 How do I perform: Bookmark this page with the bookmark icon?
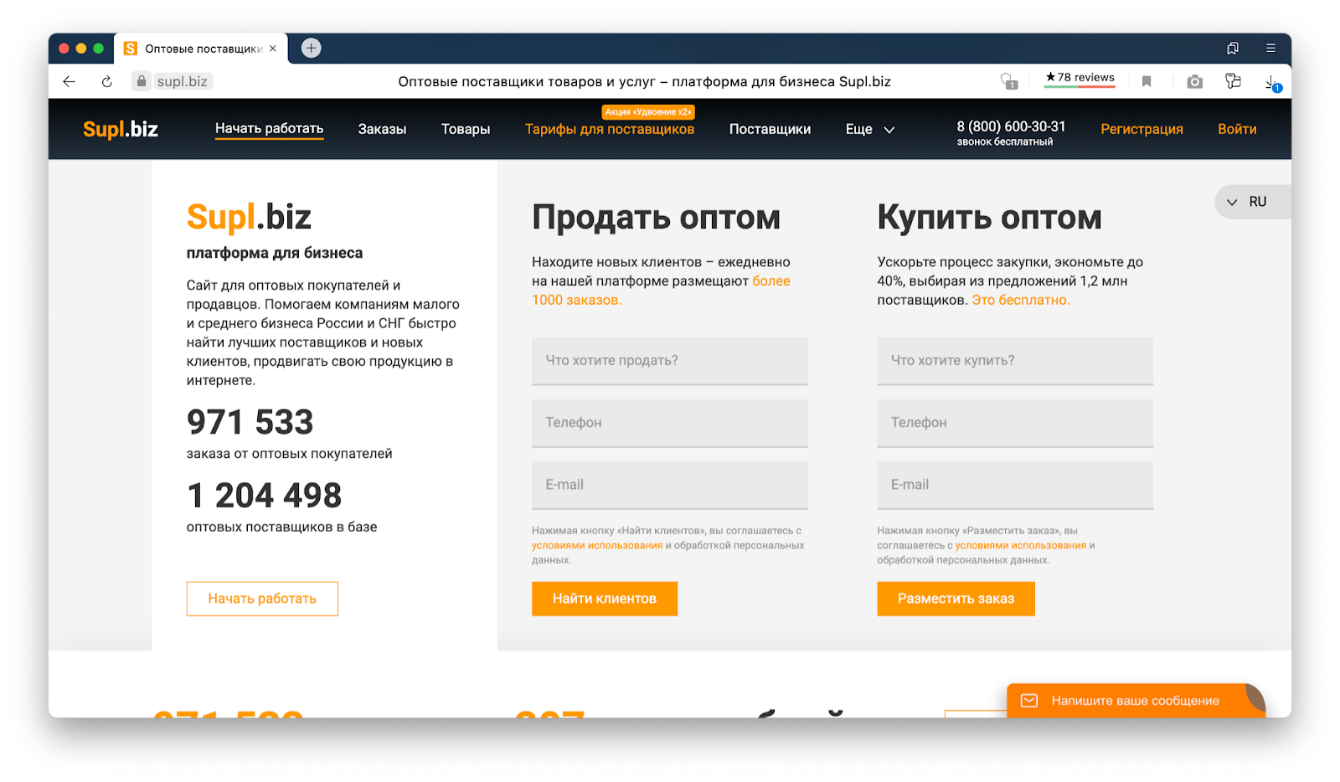tap(1147, 81)
